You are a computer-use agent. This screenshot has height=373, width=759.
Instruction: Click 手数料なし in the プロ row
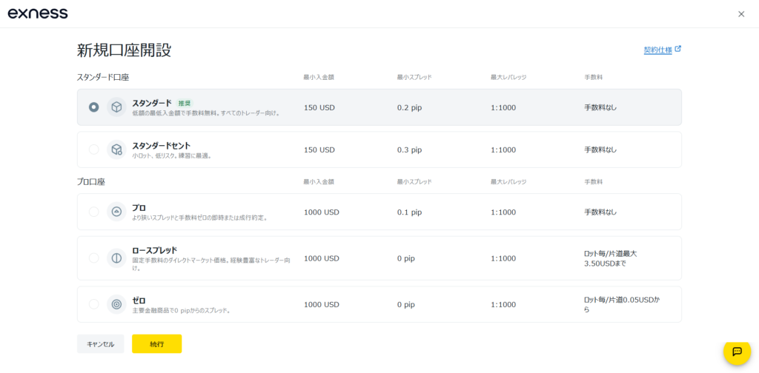point(600,212)
